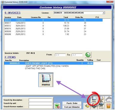The width and height of the screenshot is (115, 110).
Task: Click the selling price 45.00
Action: pos(90,63)
